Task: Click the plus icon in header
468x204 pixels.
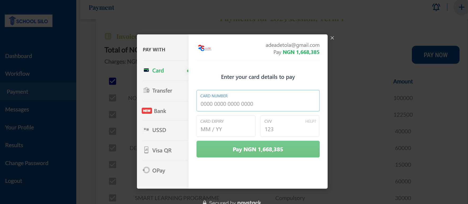Action: [x=461, y=7]
